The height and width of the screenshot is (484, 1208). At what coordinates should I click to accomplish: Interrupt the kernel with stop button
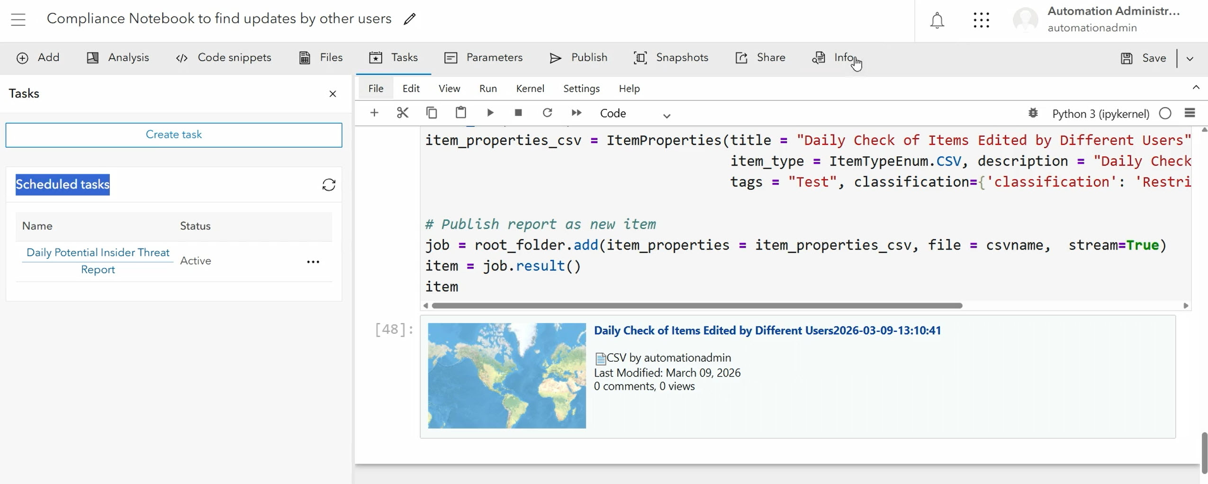[x=518, y=113]
